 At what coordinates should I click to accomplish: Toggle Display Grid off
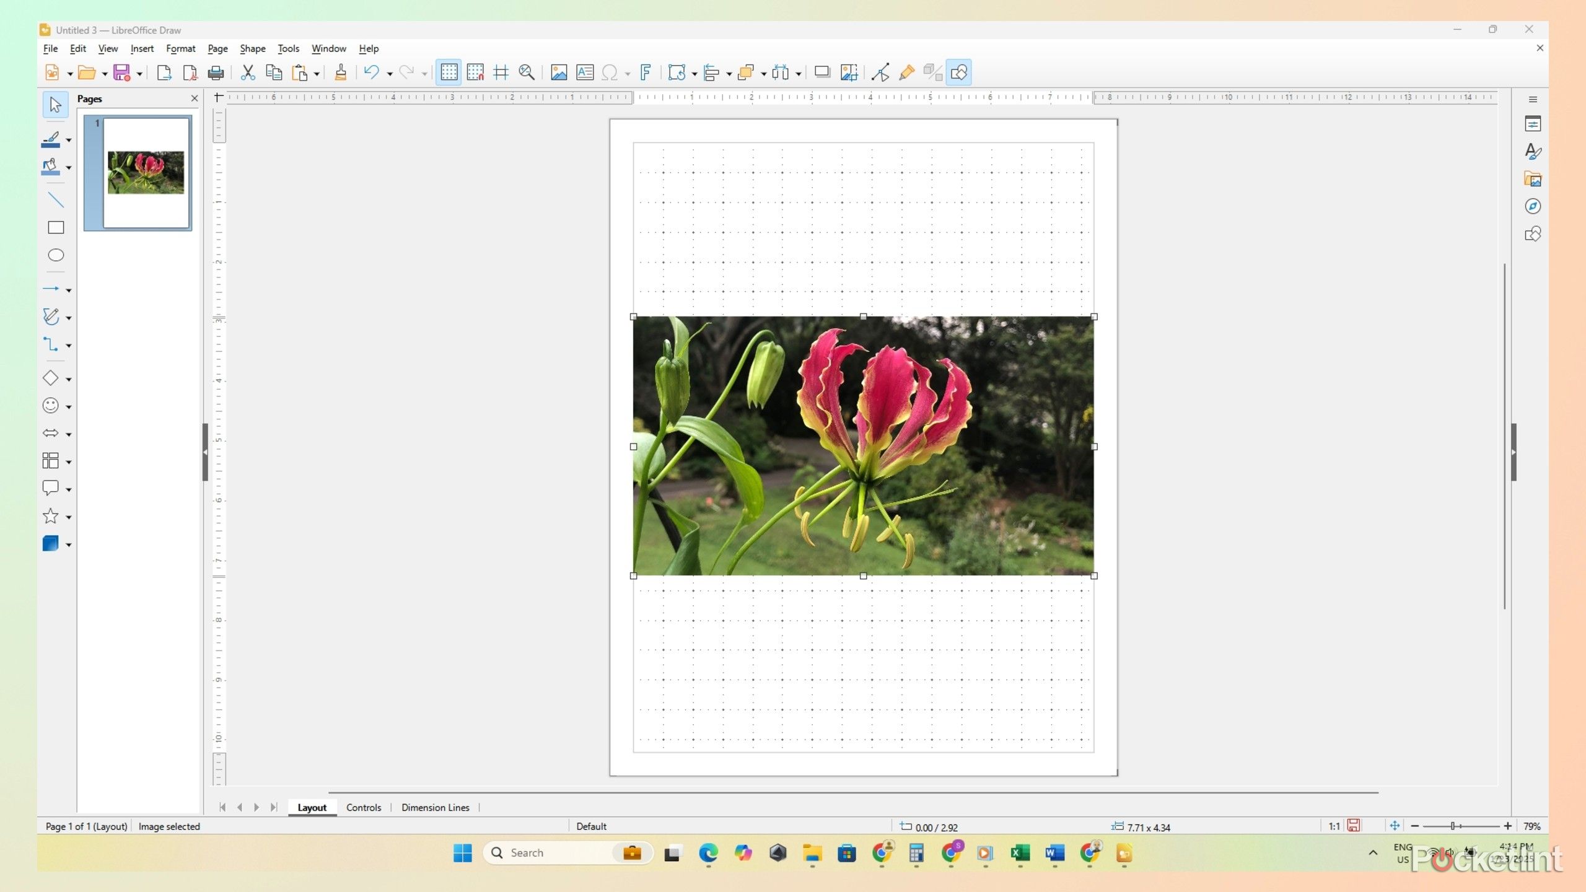449,72
